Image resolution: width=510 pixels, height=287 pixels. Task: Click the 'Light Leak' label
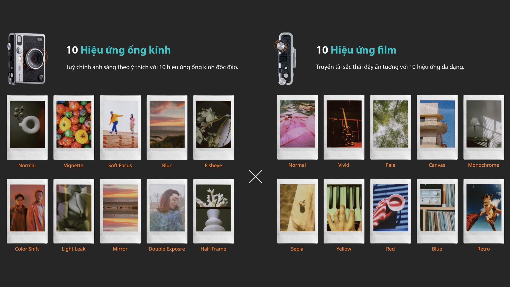point(73,249)
